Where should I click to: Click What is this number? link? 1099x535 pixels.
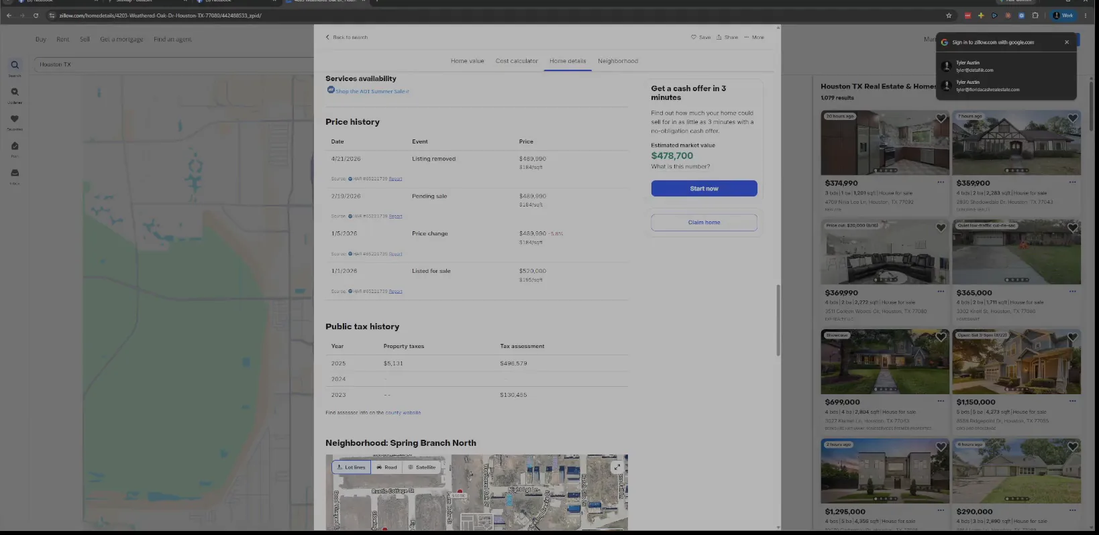[x=680, y=166]
